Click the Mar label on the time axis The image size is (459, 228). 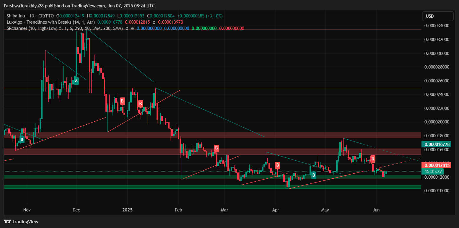point(224,210)
